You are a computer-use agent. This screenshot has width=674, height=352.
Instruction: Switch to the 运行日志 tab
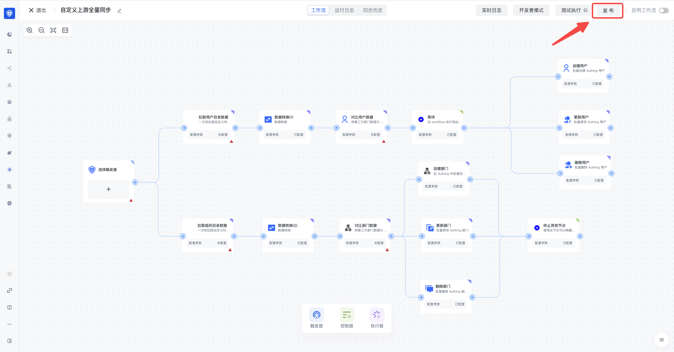(344, 10)
